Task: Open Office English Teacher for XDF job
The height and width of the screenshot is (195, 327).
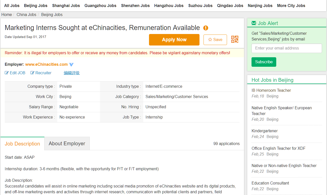Action: pos(278,148)
